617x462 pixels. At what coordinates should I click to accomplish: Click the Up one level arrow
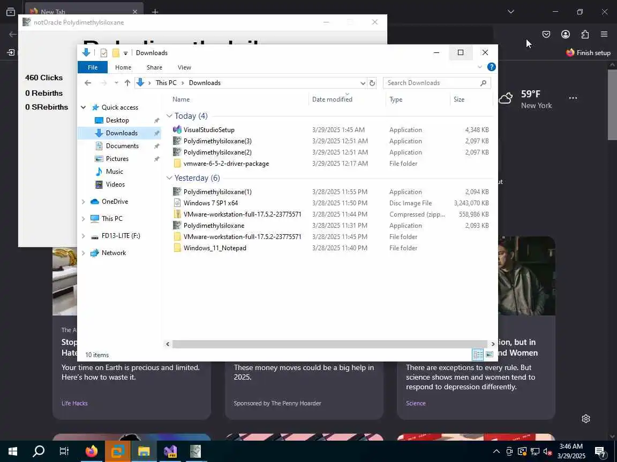(127, 83)
